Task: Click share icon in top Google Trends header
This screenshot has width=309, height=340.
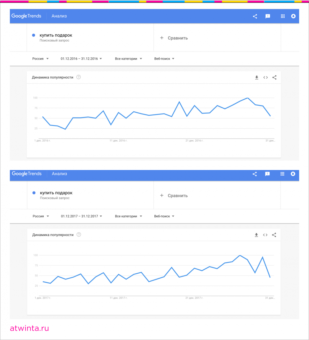Action: [x=255, y=16]
